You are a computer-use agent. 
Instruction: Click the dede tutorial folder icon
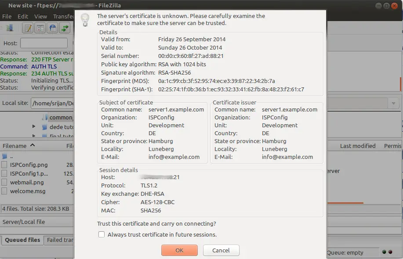(x=44, y=127)
